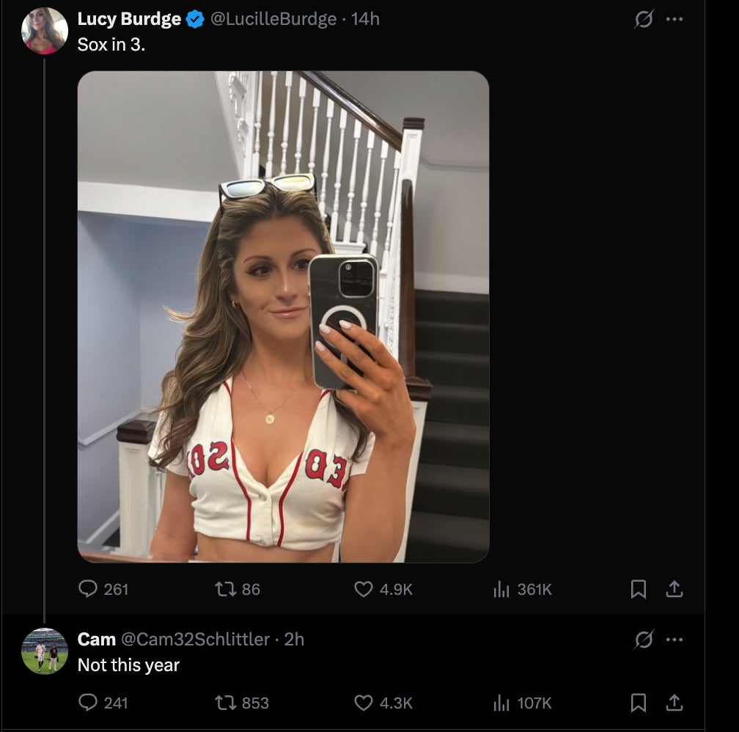This screenshot has height=732, width=739.
Task: Open Grok icon on Cam's reply
Action: (643, 640)
